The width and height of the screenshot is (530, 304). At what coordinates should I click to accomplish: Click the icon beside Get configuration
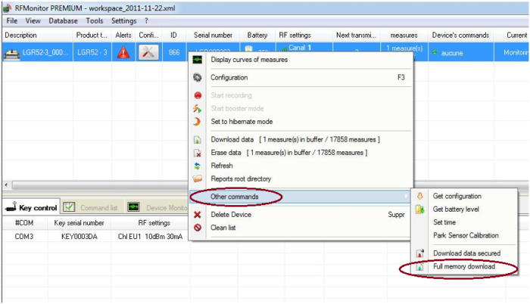[x=419, y=197]
